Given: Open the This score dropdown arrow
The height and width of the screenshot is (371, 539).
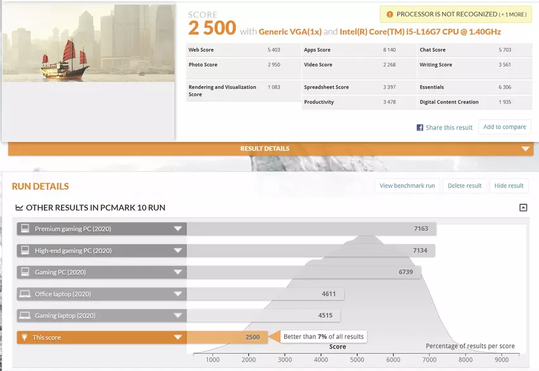Looking at the screenshot, I should (178, 337).
